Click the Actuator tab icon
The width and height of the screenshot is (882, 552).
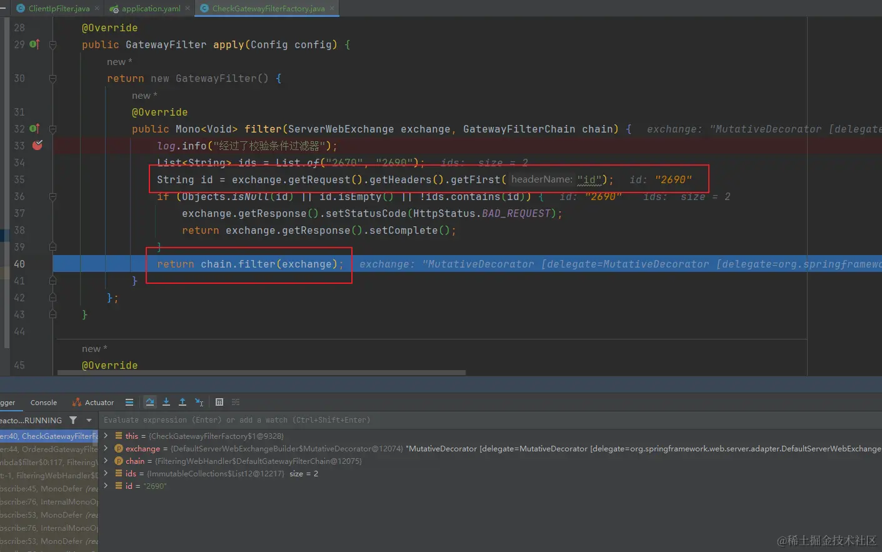[77, 402]
